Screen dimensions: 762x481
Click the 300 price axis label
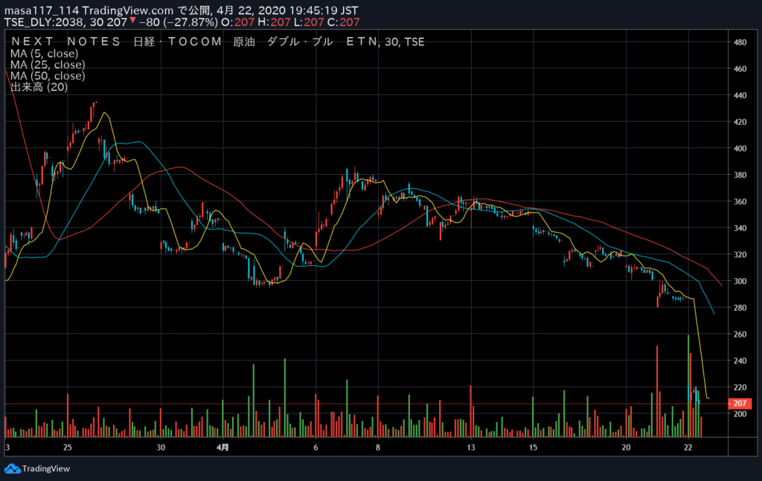tap(740, 281)
